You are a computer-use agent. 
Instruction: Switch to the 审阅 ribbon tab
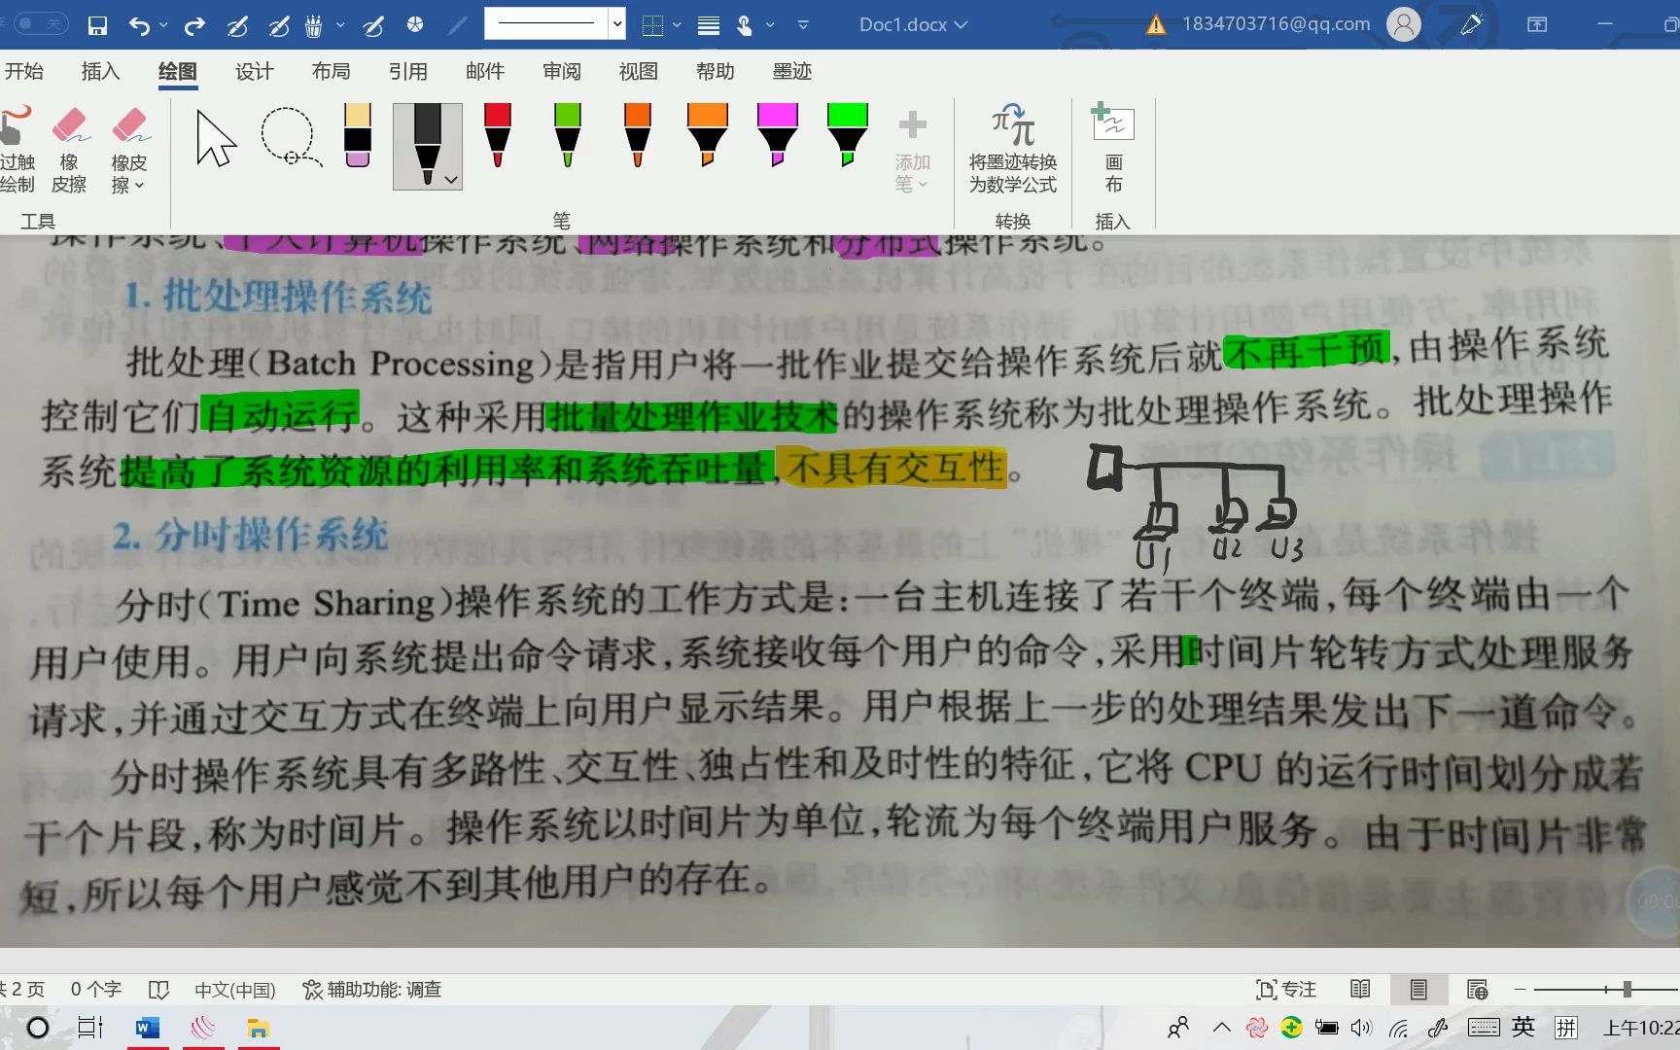tap(561, 71)
